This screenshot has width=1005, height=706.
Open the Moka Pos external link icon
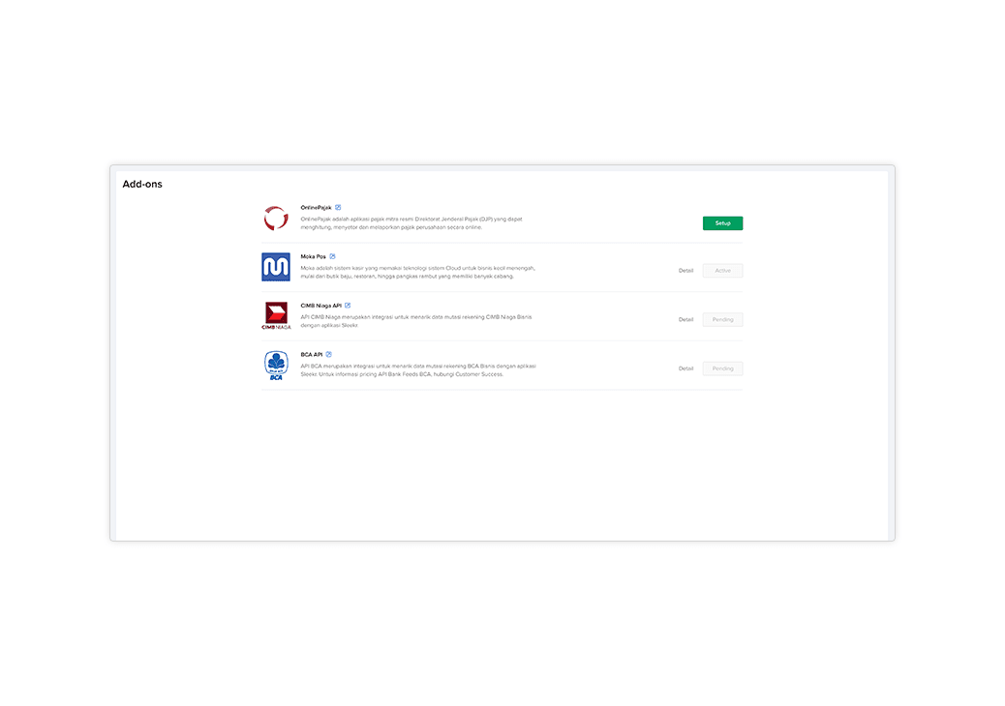click(x=332, y=256)
